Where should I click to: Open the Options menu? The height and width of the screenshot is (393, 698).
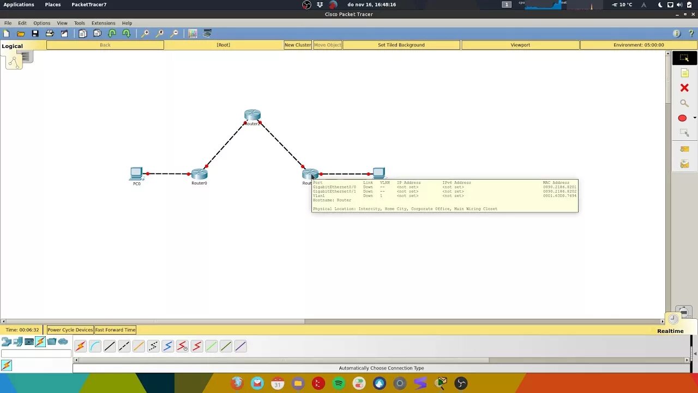point(41,23)
